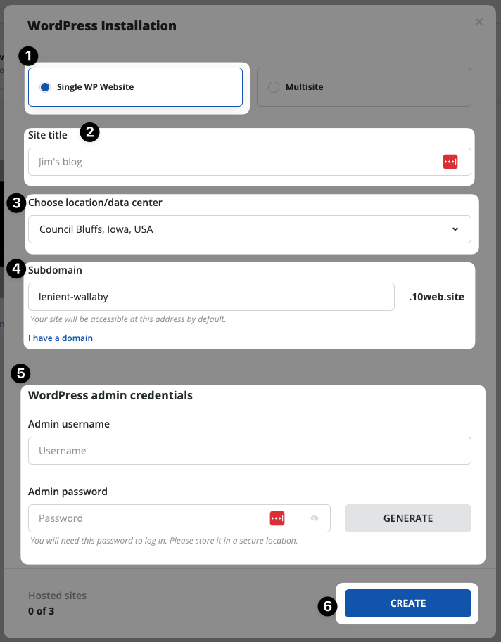Select the Single WP Website option

[135, 87]
